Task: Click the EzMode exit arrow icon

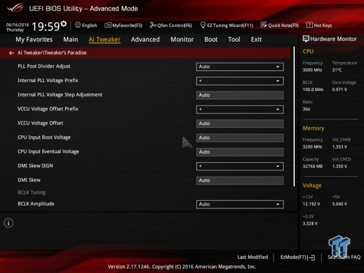Action: [x=311, y=257]
